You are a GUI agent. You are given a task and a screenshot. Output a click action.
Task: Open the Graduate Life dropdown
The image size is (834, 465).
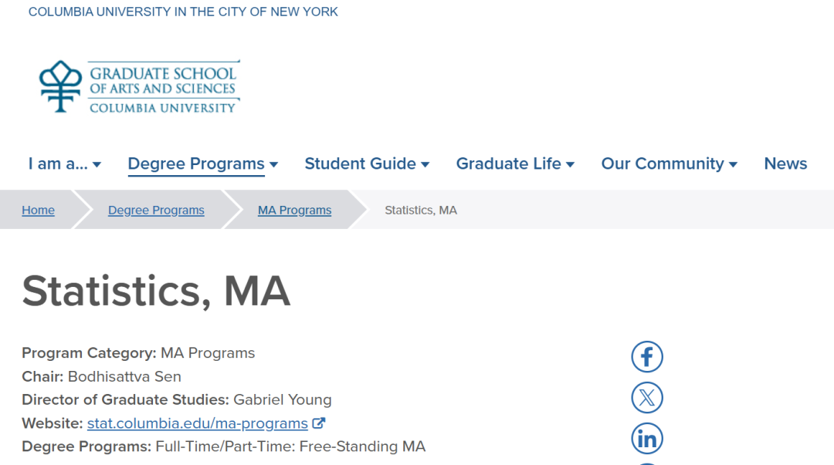tap(515, 164)
